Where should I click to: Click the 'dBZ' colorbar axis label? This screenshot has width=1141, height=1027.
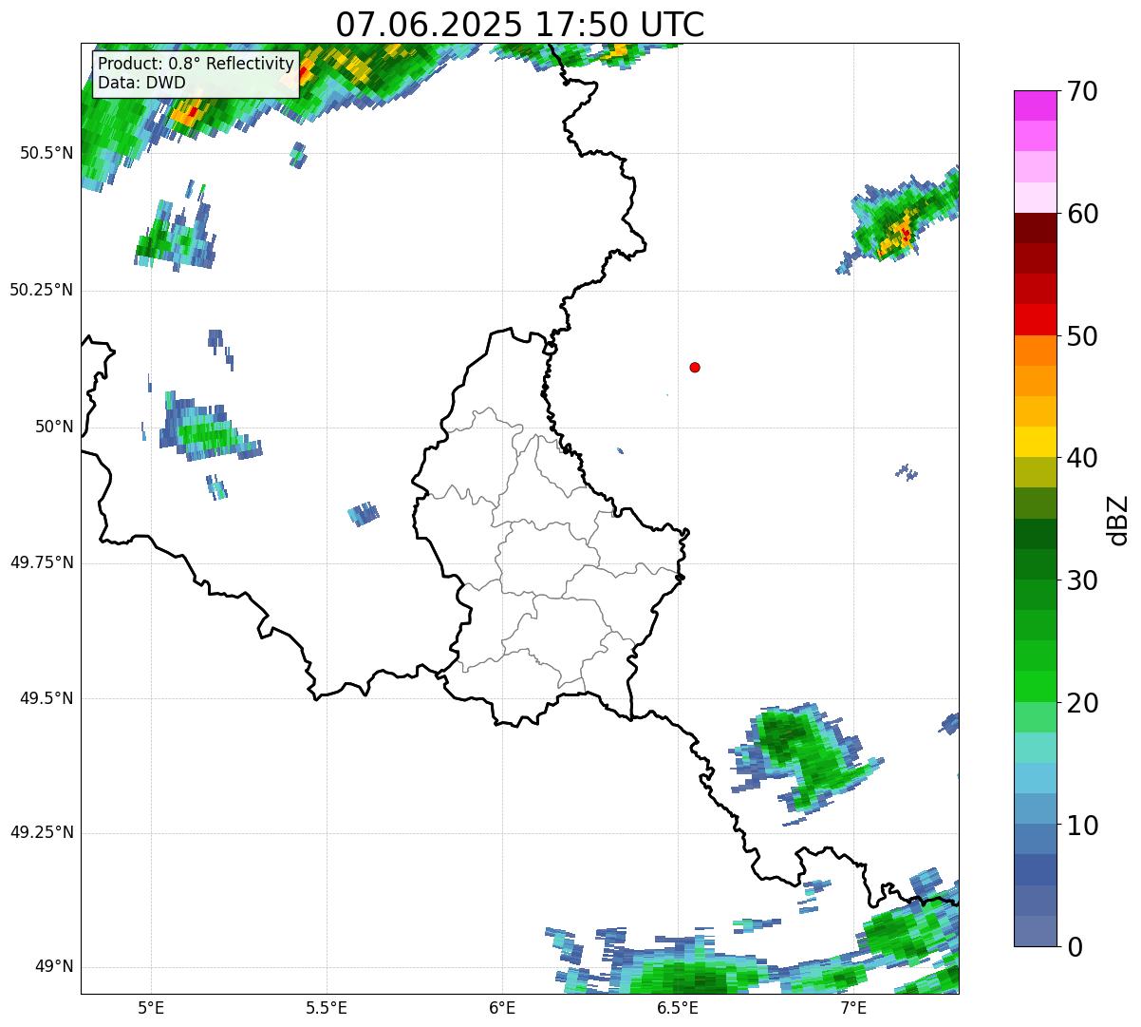pos(1118,519)
